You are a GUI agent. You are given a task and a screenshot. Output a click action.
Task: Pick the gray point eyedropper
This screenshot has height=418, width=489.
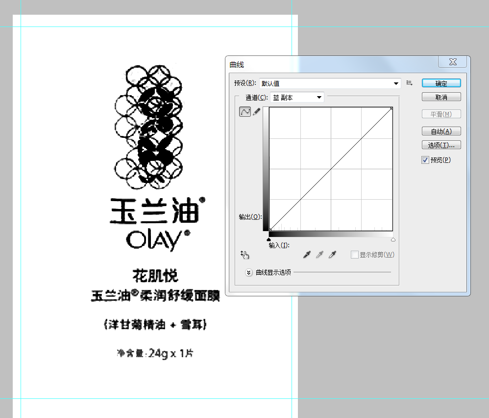tap(319, 255)
